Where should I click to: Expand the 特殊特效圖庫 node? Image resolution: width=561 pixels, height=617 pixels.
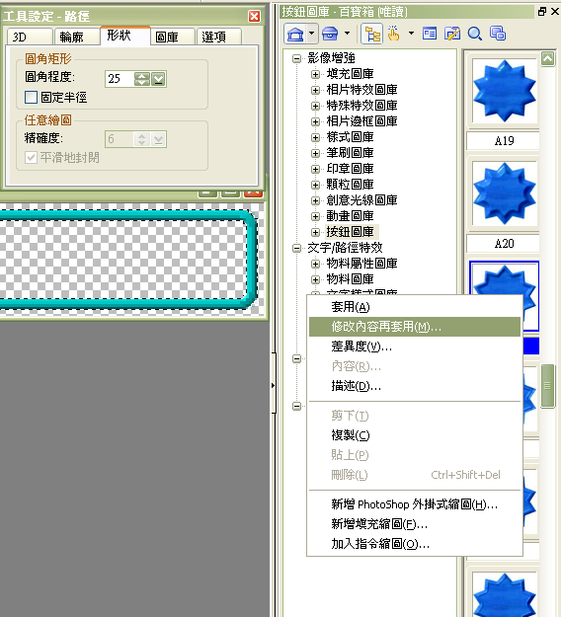(315, 106)
